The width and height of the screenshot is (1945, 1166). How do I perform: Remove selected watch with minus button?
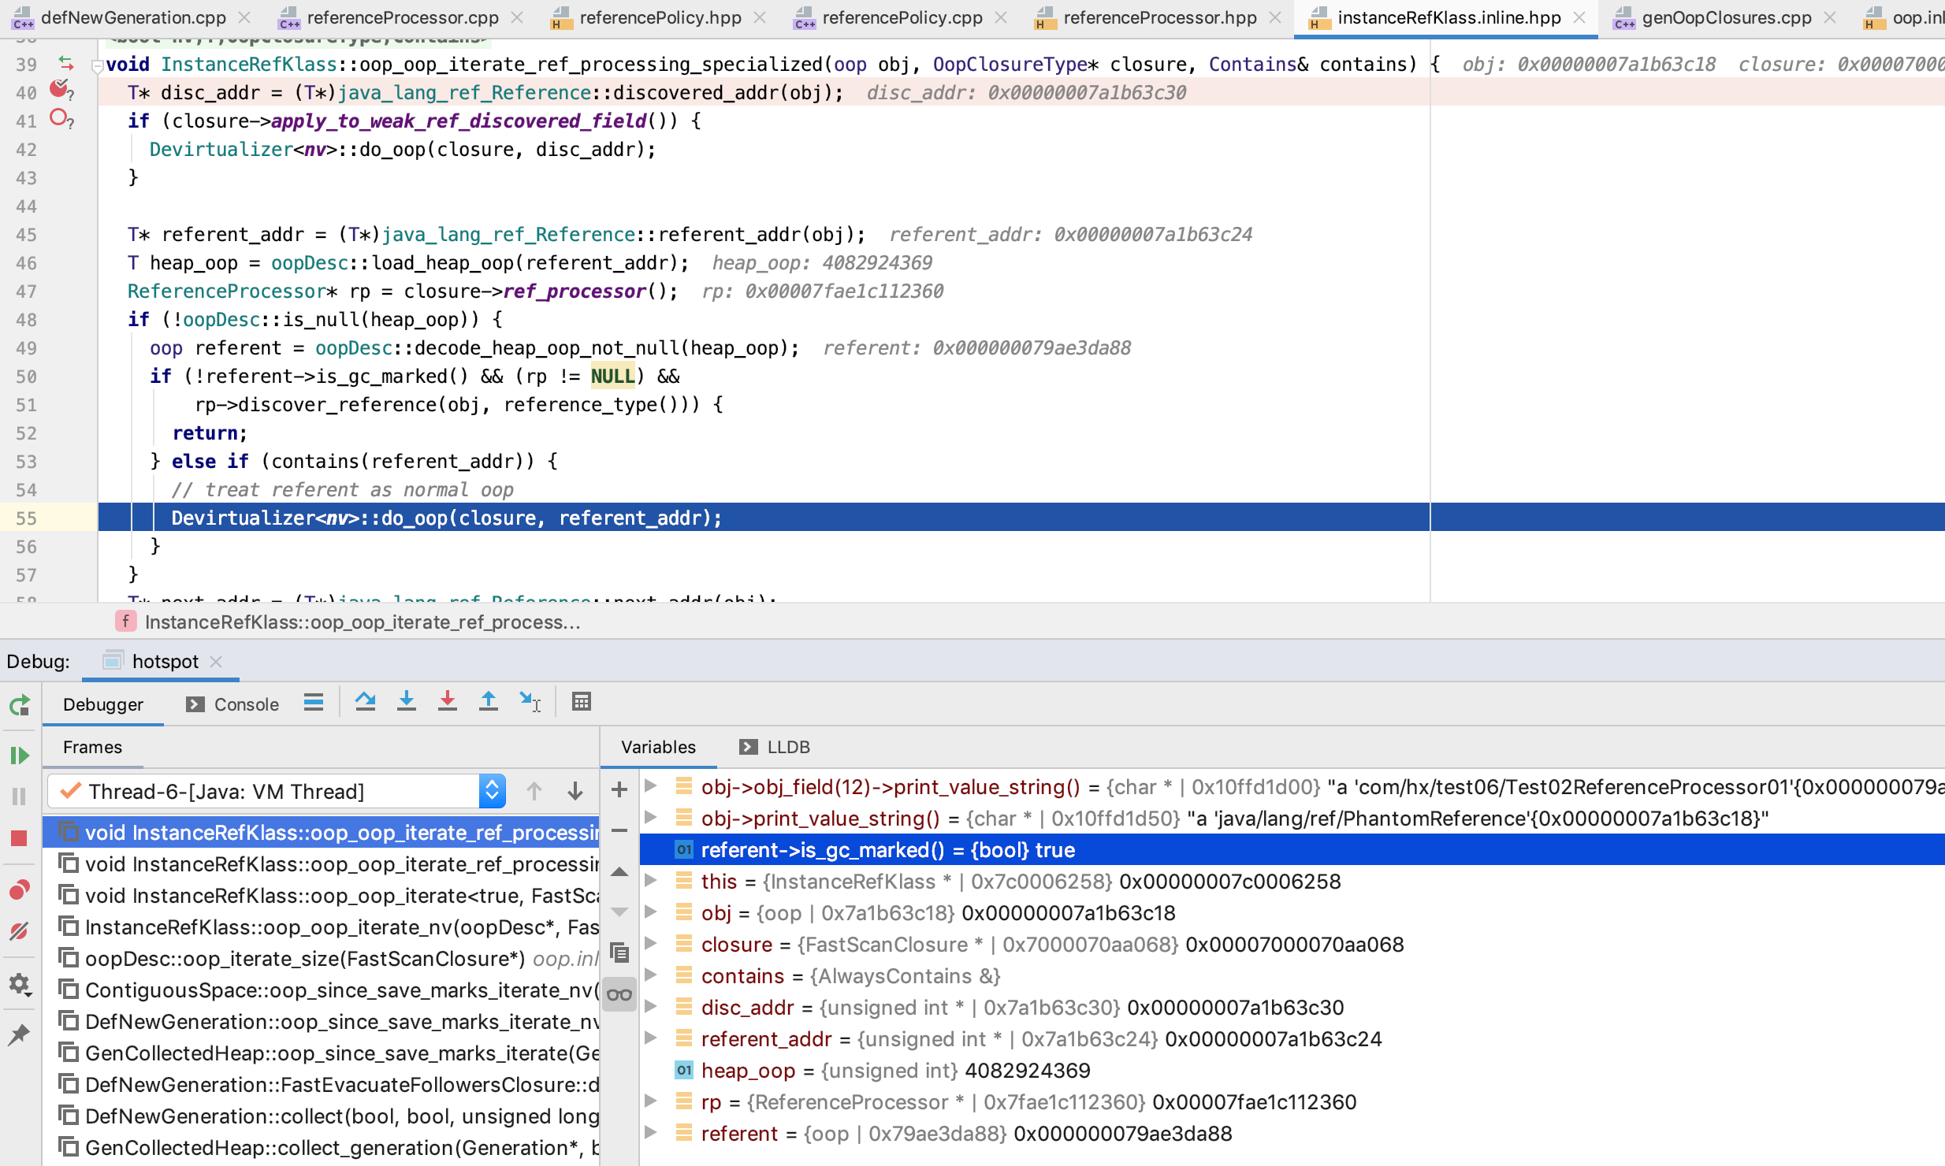click(619, 831)
